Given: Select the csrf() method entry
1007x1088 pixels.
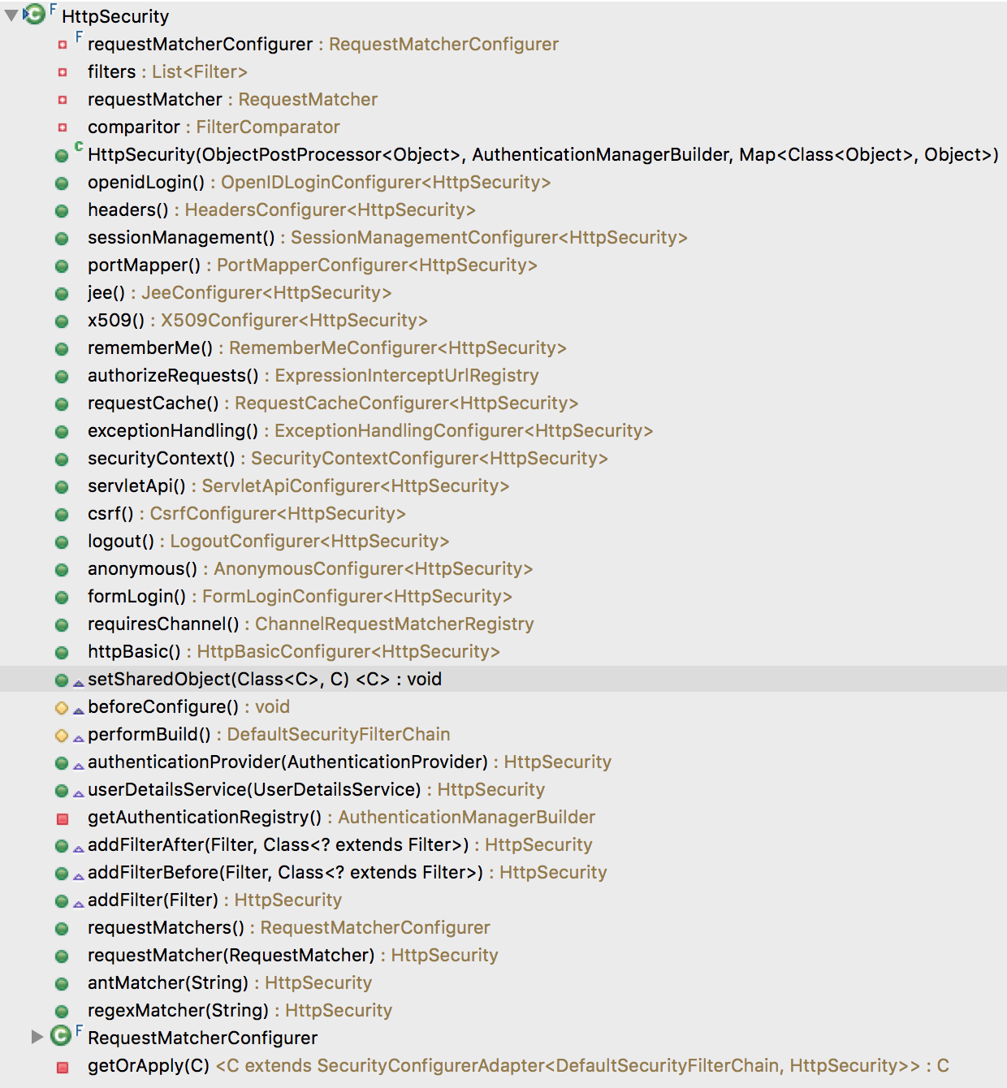Looking at the screenshot, I should [x=146, y=513].
